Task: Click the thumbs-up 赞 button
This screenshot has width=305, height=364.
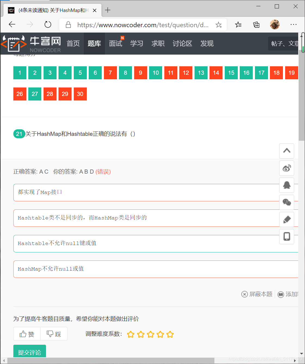Action: (27, 334)
